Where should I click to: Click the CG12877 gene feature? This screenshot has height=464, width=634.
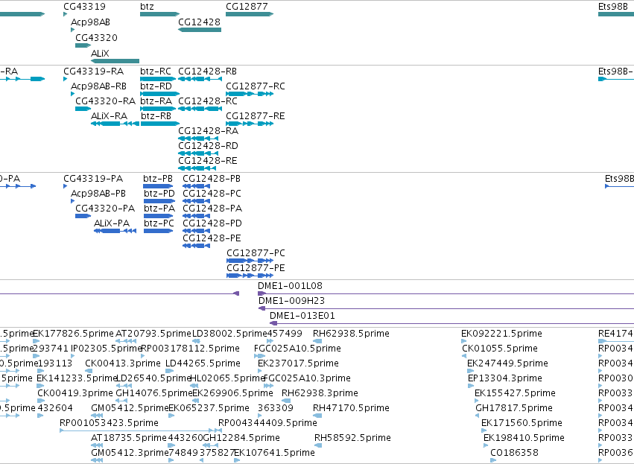(x=250, y=14)
